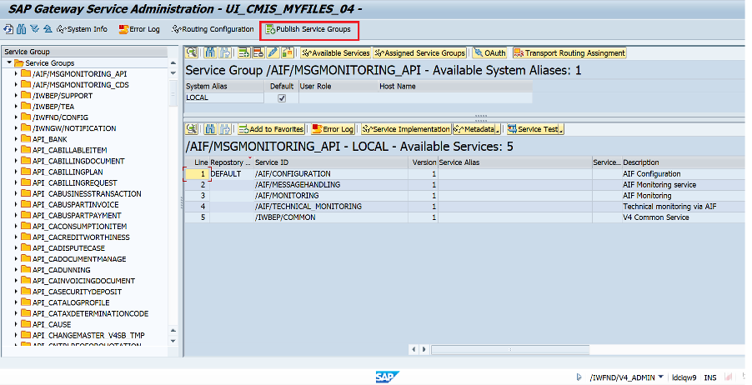
Task: Click INS mode indicator in status bar
Action: pos(710,377)
